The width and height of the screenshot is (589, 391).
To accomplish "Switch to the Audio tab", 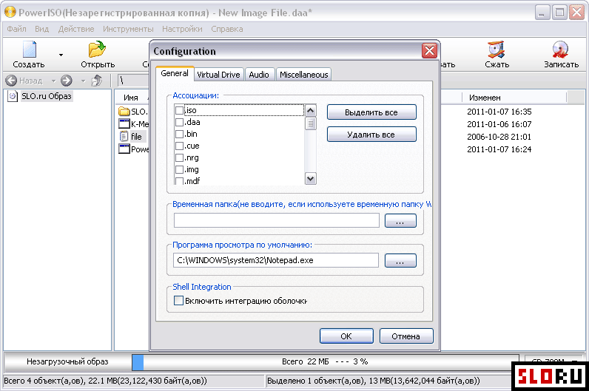I will [x=259, y=75].
